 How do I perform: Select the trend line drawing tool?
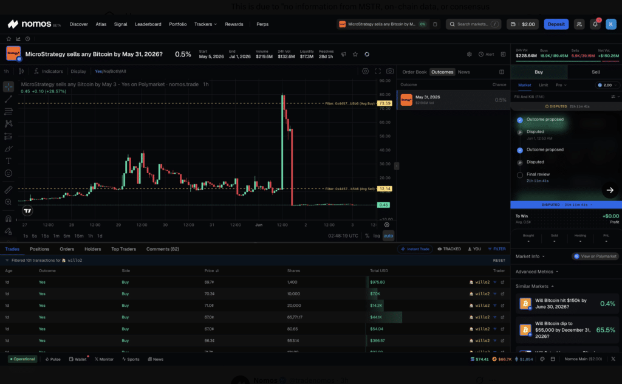pyautogui.click(x=9, y=99)
